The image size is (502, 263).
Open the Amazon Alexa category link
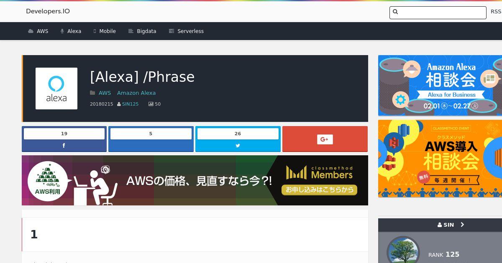pos(136,93)
